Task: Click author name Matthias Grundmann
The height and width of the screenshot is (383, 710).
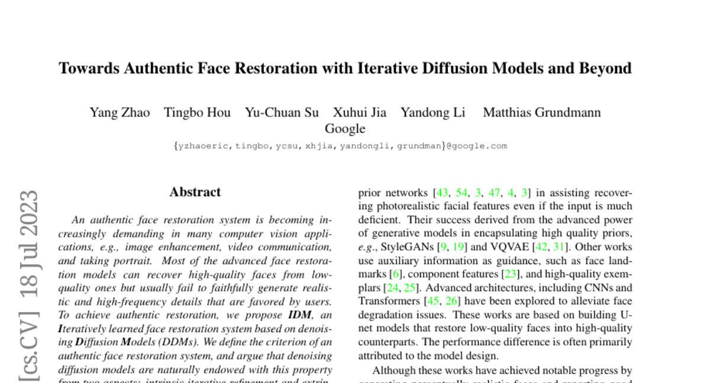Action: (541, 112)
